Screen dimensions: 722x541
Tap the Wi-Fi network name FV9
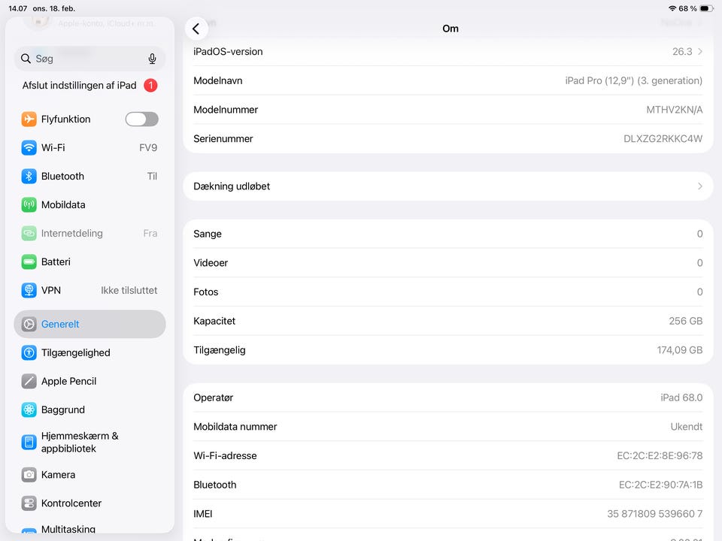click(x=148, y=148)
